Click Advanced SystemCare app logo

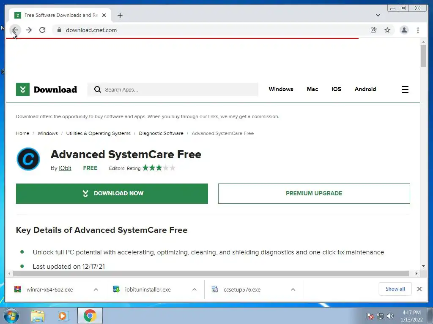(x=28, y=159)
